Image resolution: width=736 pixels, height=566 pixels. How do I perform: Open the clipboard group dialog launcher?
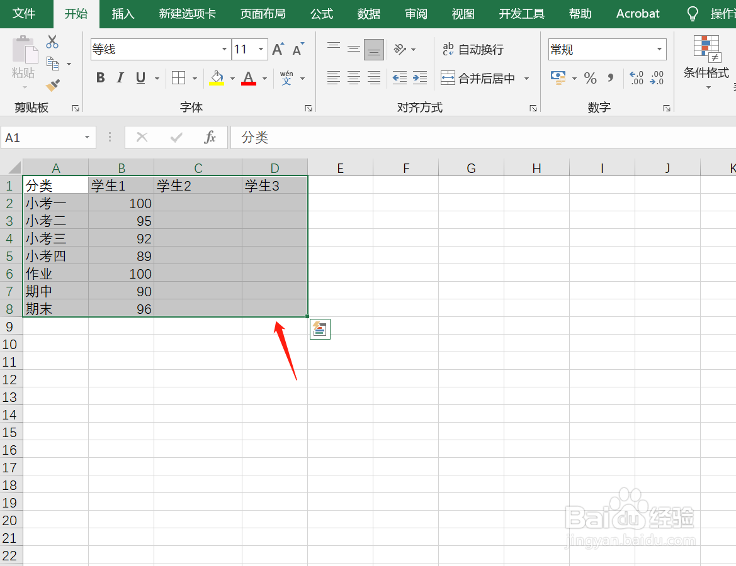click(x=75, y=108)
